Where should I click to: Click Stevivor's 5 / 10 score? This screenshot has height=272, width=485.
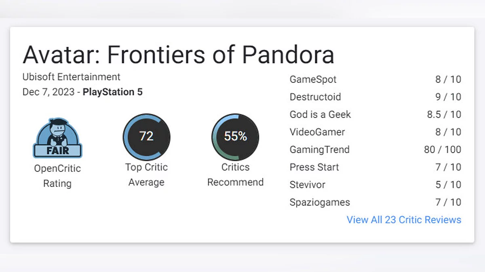pos(448,185)
